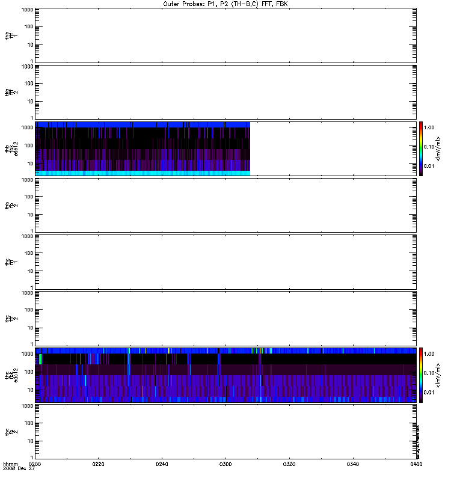Click the empty thc fb 2 bottom plot panel

tap(226, 432)
